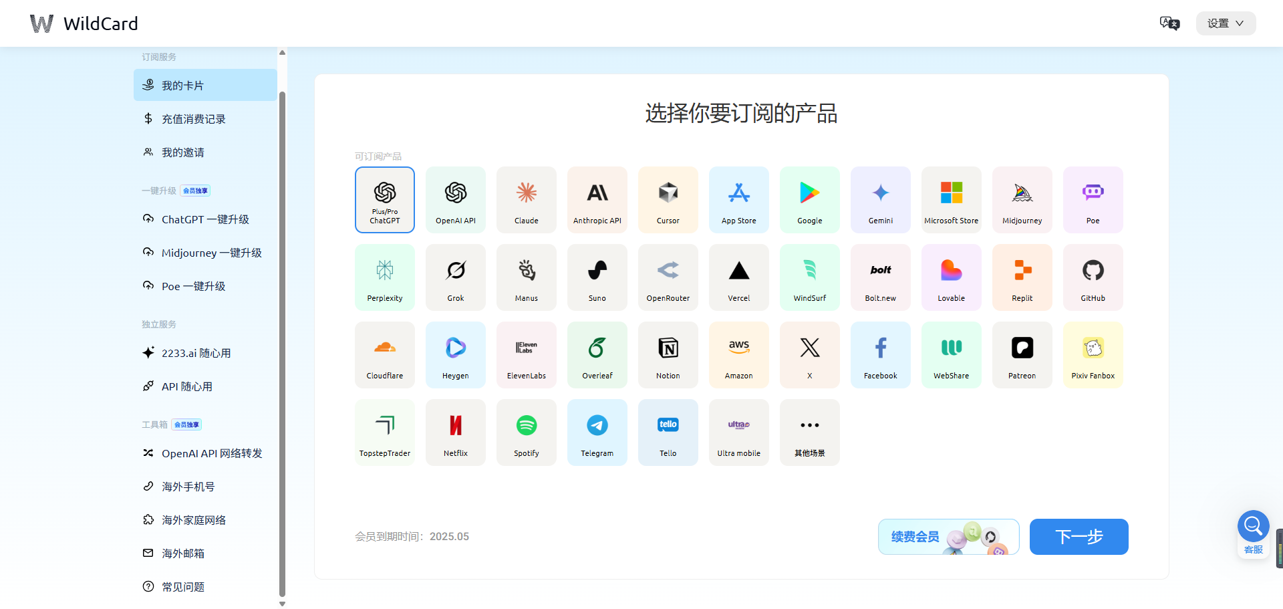This screenshot has height=609, width=1283.
Task: Pick the Gemini product
Action: tap(881, 200)
